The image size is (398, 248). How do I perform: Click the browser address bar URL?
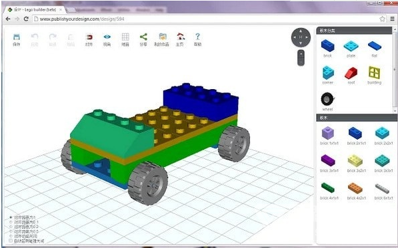click(x=82, y=19)
